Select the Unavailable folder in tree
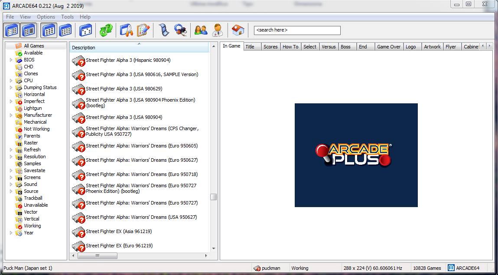Screen dimensions: 498x275 (x=36, y=205)
